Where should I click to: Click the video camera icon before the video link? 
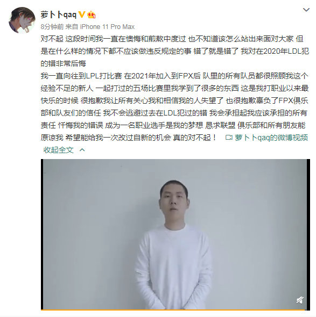pos(229,138)
